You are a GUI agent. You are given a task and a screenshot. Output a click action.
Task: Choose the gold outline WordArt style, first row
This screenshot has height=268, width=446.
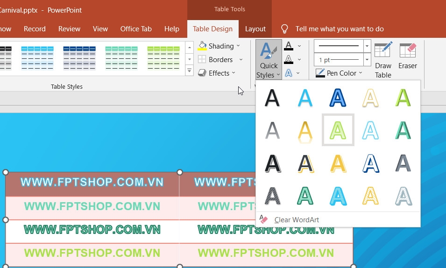(370, 98)
